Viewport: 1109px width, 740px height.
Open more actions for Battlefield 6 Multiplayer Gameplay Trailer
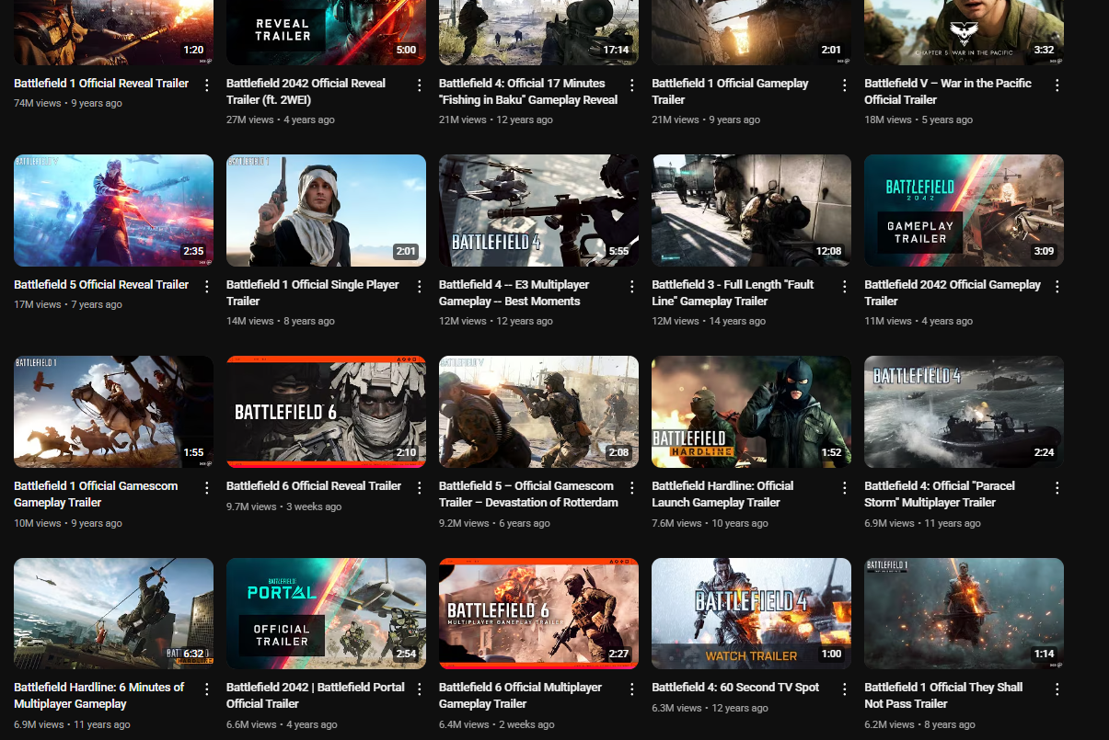point(632,689)
